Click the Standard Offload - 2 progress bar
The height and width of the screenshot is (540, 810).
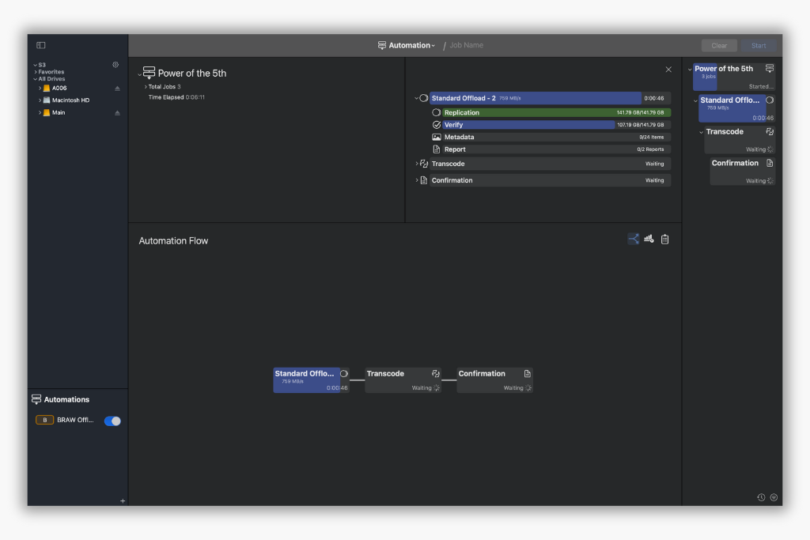pyautogui.click(x=551, y=98)
